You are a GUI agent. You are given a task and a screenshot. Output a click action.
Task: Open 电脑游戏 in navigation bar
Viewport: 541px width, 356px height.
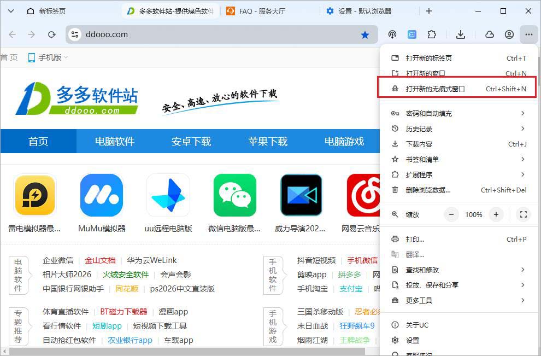coord(344,141)
